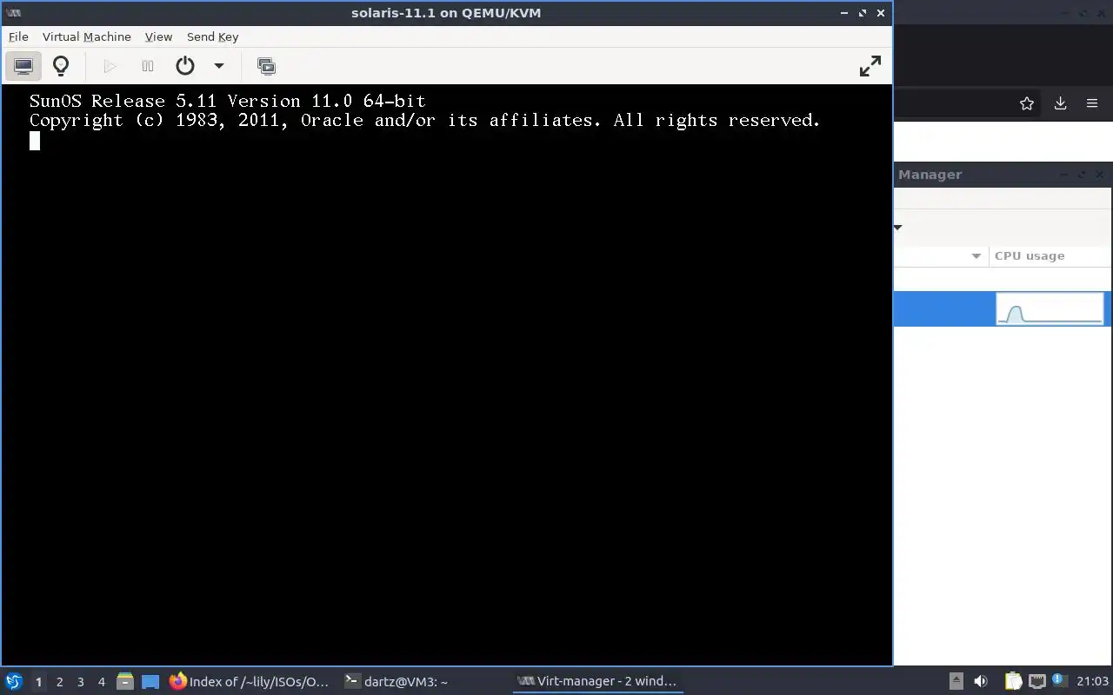Click inside the Solaris console display

[446, 374]
